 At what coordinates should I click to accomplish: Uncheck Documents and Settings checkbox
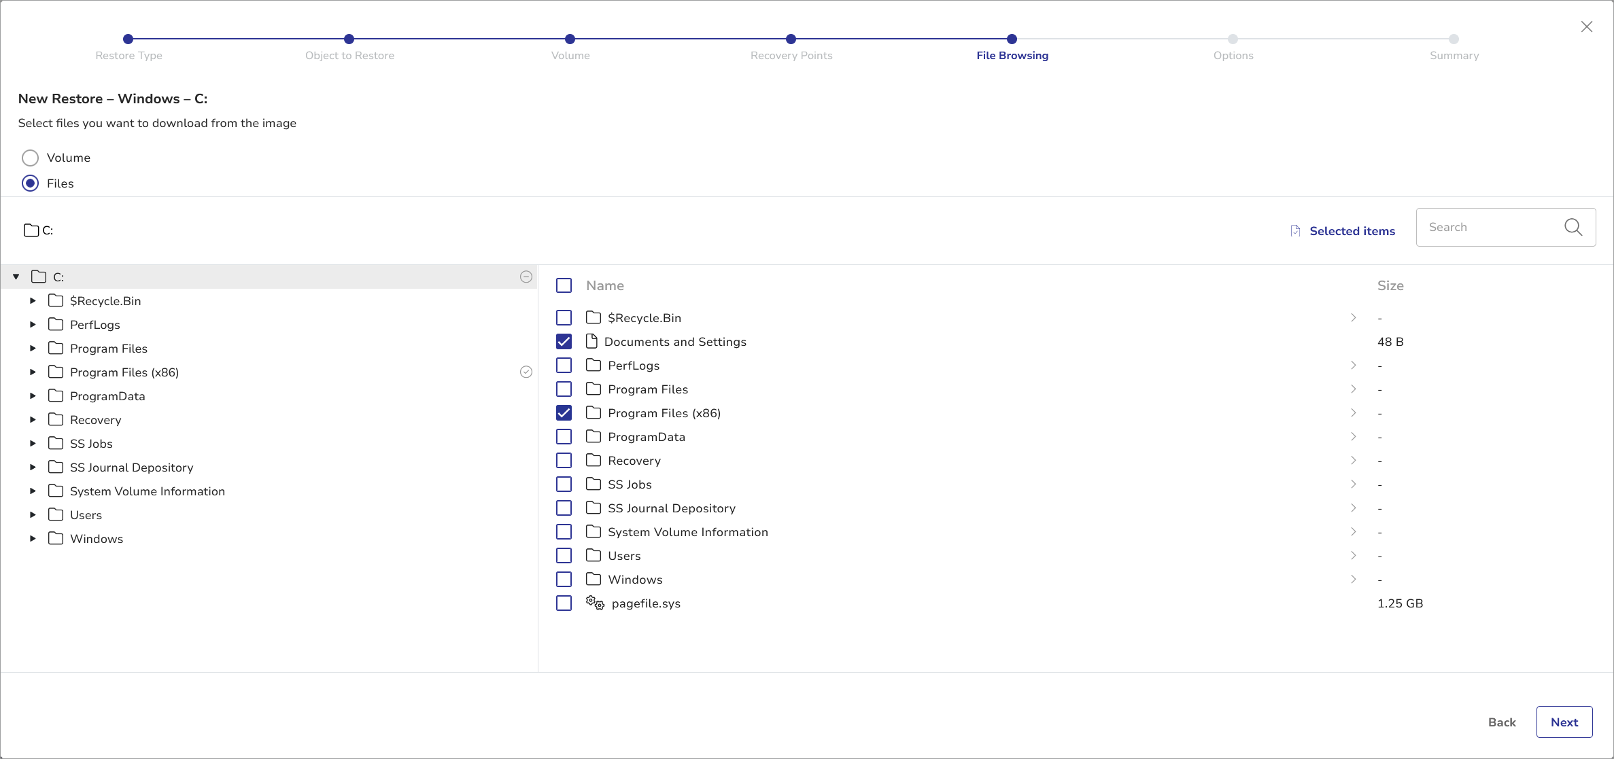[564, 341]
